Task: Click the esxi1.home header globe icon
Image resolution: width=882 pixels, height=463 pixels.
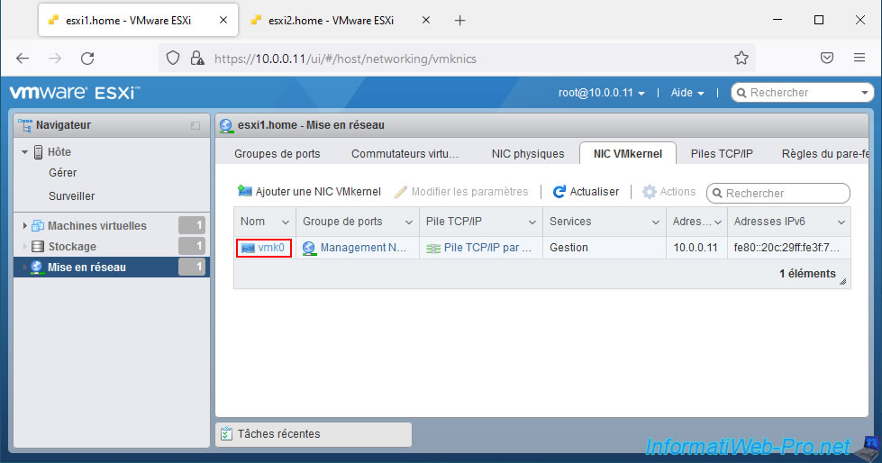Action: click(x=226, y=125)
